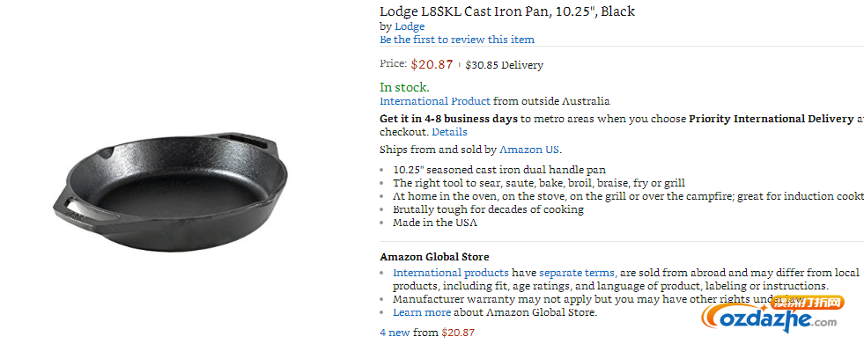Click the 'Made in the USA' bullet
This screenshot has height=344, width=864.
[x=435, y=223]
